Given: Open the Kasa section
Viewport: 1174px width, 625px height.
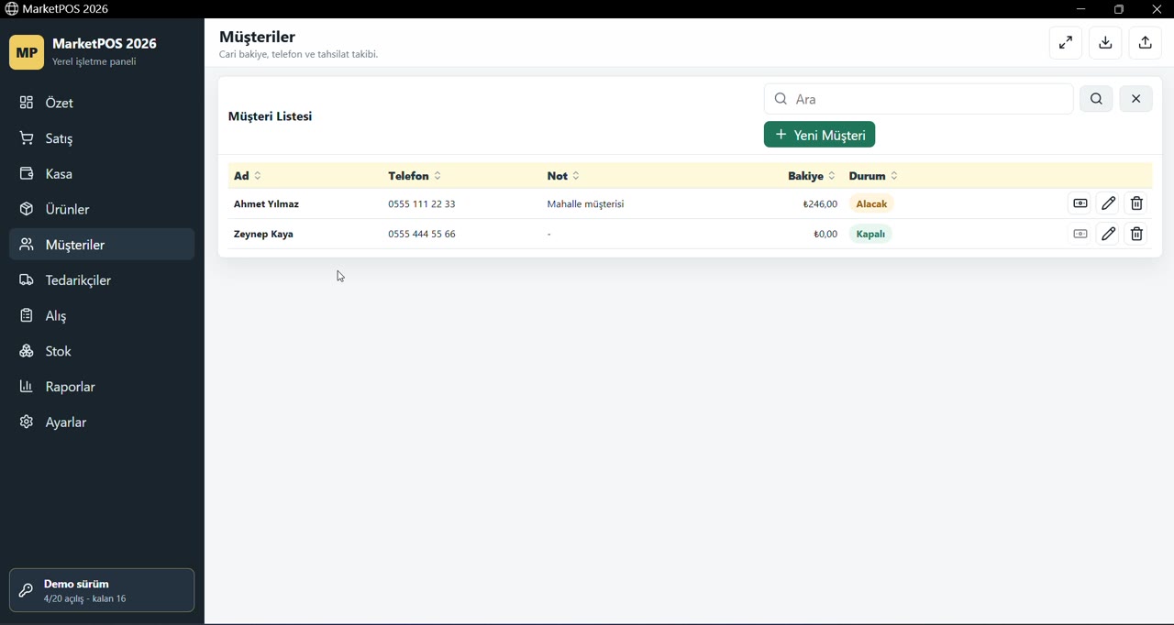Looking at the screenshot, I should pos(102,174).
